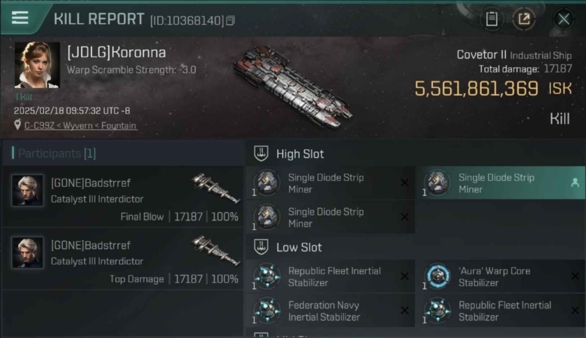Click the clipboard report icon
The image size is (586, 338).
click(x=492, y=19)
